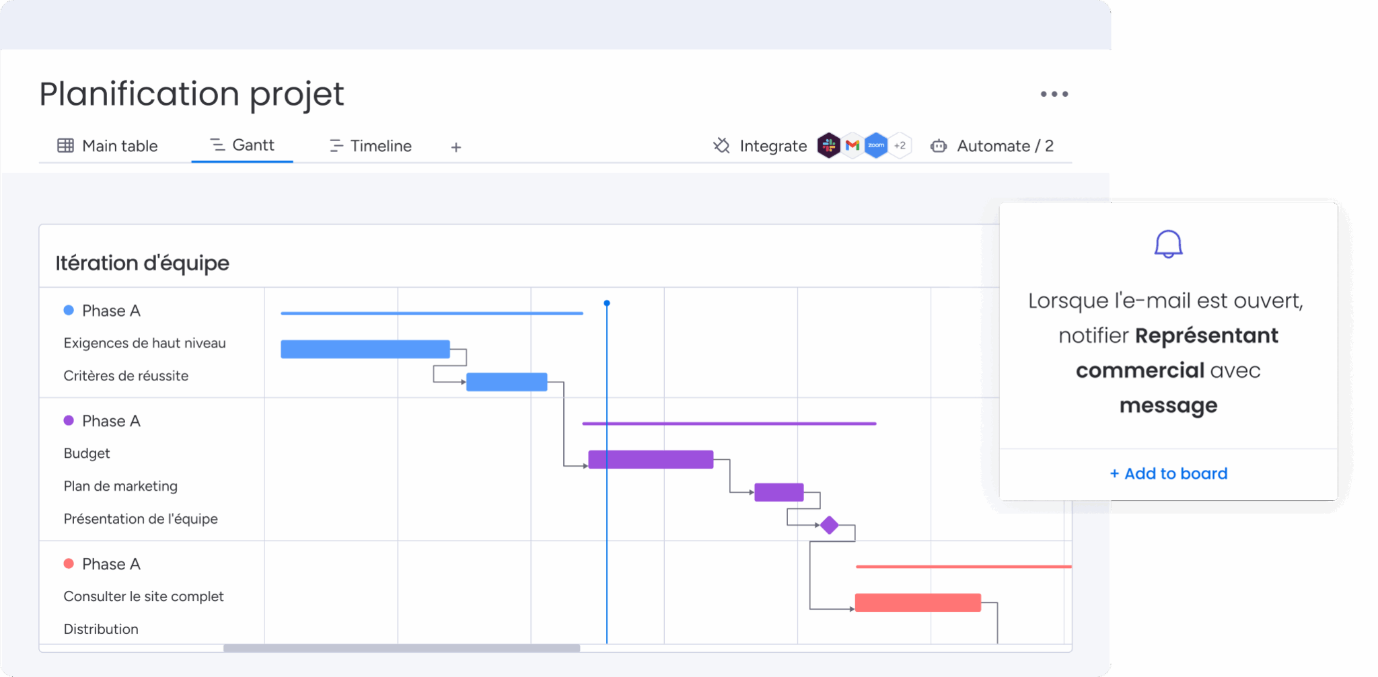The width and height of the screenshot is (1378, 677).
Task: Switch to the Timeline tab
Action: 370,146
